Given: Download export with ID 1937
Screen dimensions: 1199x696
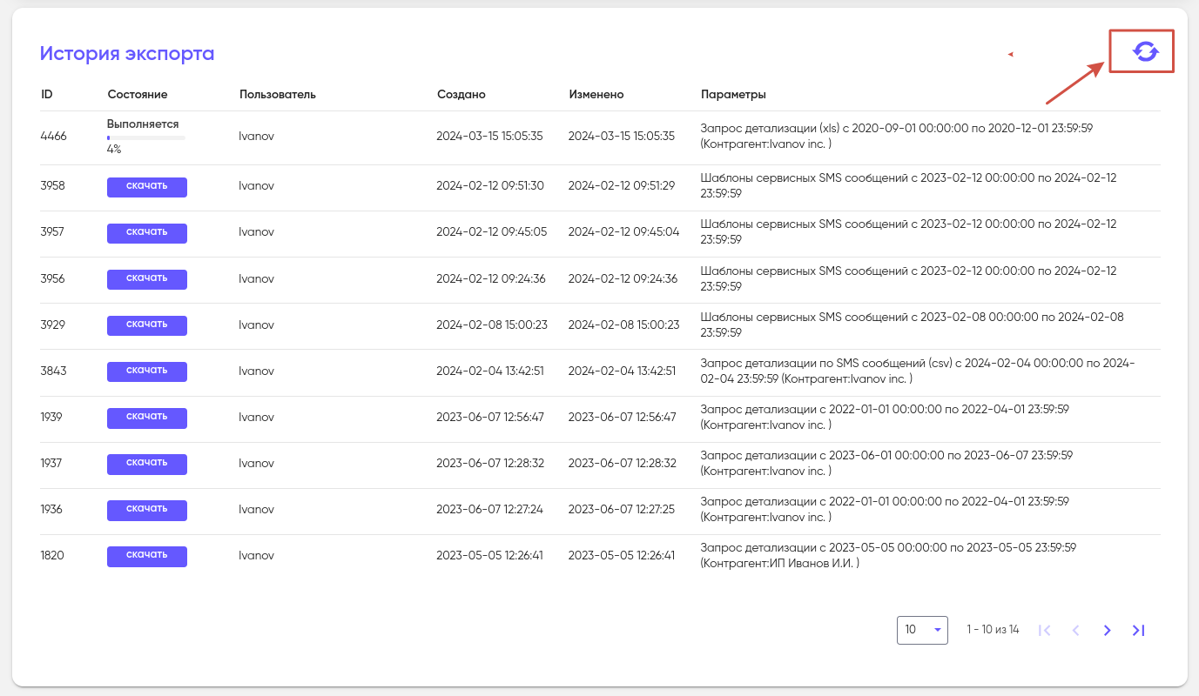Looking at the screenshot, I should pos(146,464).
